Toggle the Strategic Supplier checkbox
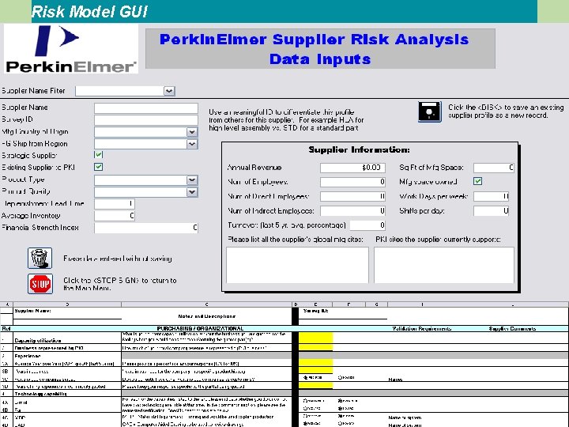Viewport: 569px width, 427px height. click(98, 155)
